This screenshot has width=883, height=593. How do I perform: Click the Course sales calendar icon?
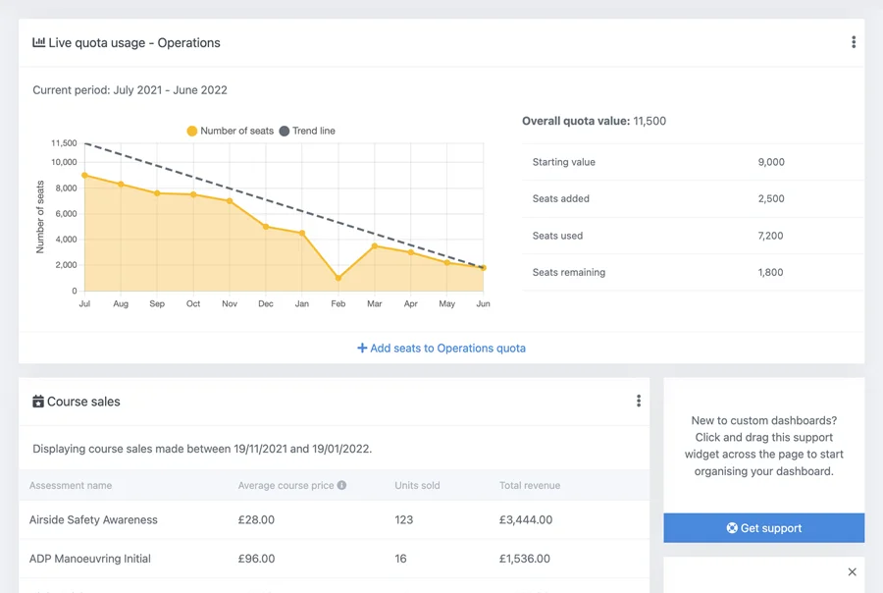(x=37, y=402)
